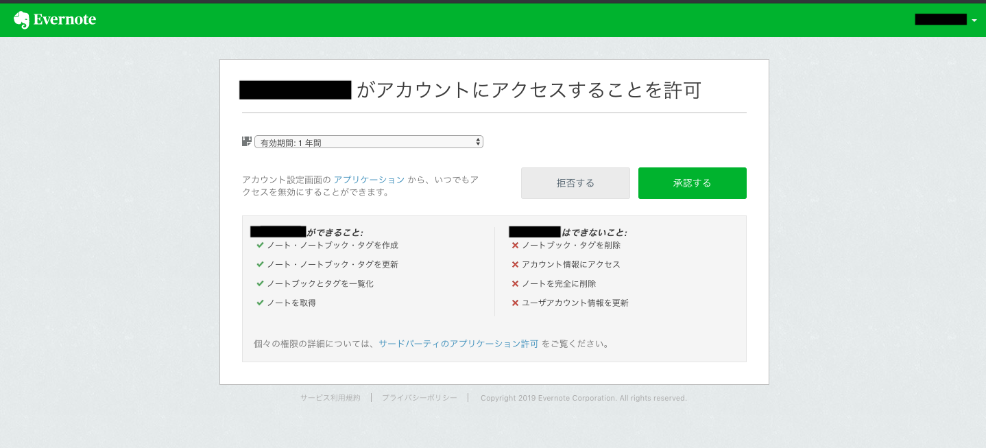This screenshot has width=986, height=448.
Task: Click the text ノート・ノートブック・タグを更新
Action: (333, 264)
